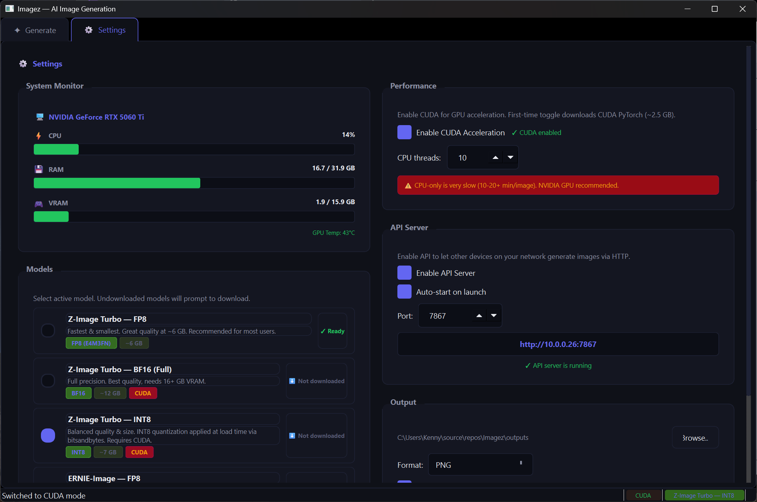Screen dimensions: 757x502
Task: Click Browse button for output folder
Action: pyautogui.click(x=695, y=438)
